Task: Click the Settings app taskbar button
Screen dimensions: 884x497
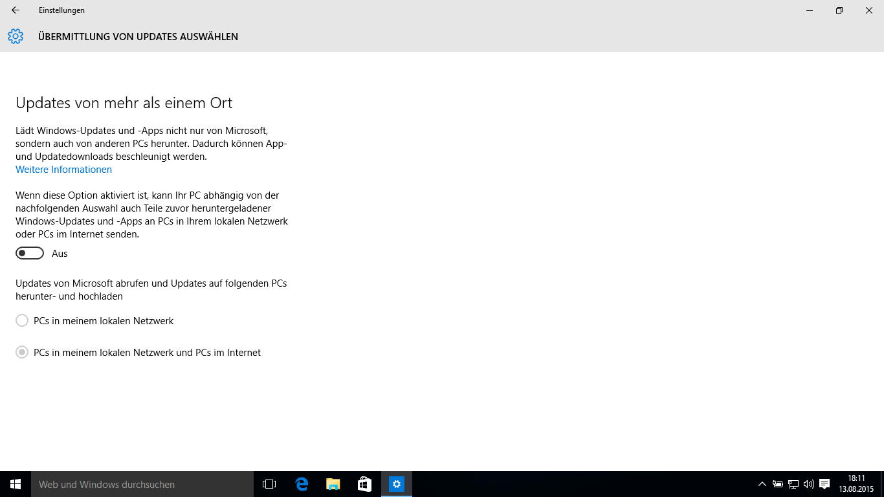Action: coord(397,484)
